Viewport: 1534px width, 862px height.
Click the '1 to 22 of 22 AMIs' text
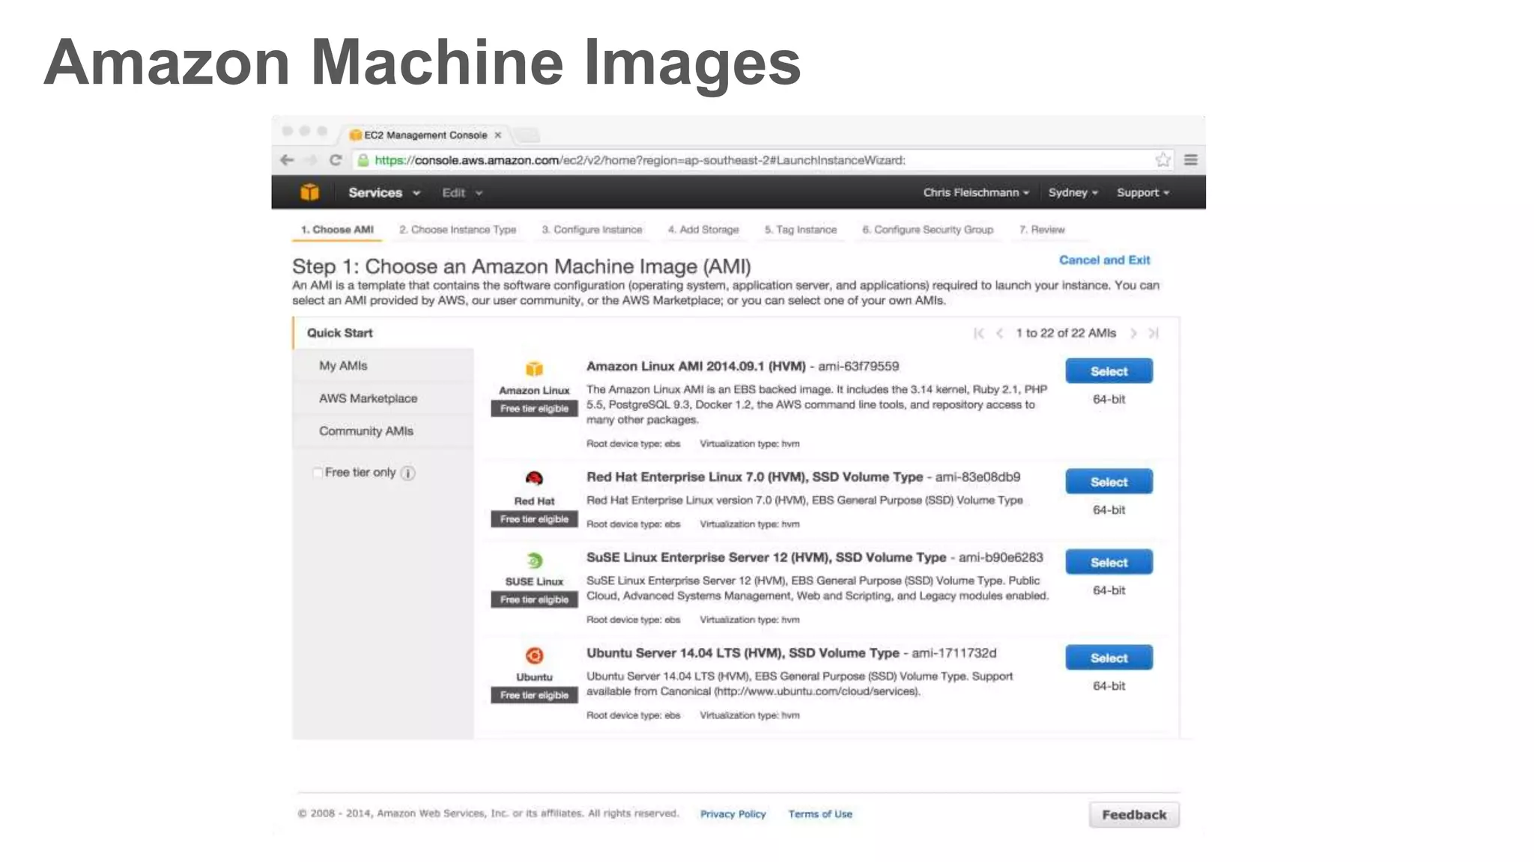1066,333
